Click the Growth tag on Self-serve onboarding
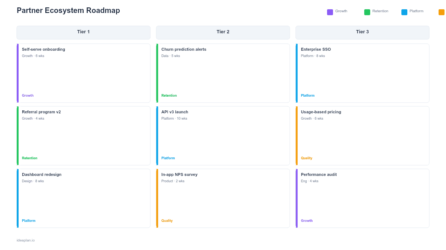This screenshot has width=446, height=250. click(28, 95)
